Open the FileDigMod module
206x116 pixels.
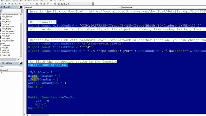[5, 48]
